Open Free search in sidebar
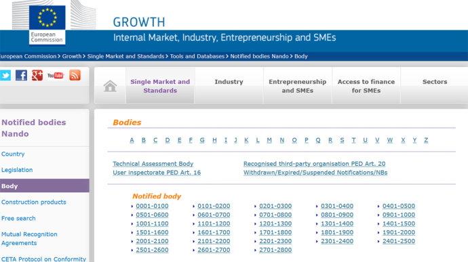This screenshot has height=262, width=468. tap(18, 218)
